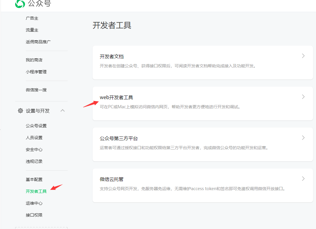The width and height of the screenshot is (316, 229).
Task: Open the web开发者工具 card arrow
Action: click(x=303, y=97)
